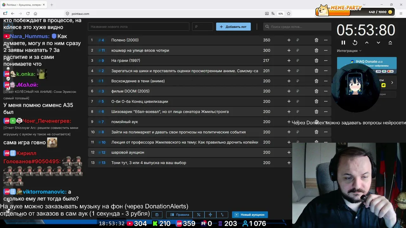Select the value 350 for Полено
Viewport: 406px width, 228px height.
point(266,40)
